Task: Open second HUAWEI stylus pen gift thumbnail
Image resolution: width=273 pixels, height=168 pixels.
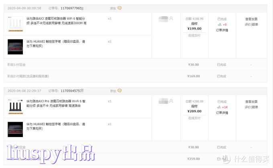Action: [15, 129]
